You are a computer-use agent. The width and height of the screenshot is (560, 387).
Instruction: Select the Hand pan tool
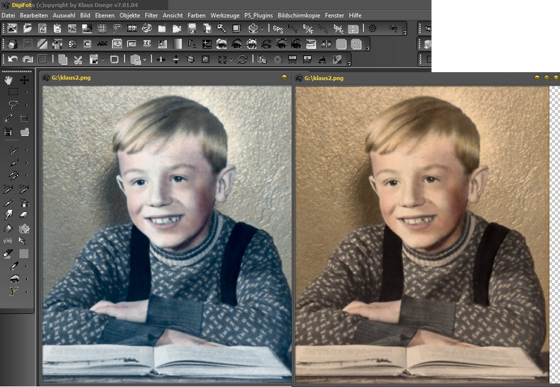[x=9, y=80]
